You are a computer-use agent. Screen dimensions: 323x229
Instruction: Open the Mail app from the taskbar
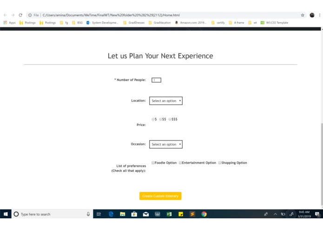(146, 214)
